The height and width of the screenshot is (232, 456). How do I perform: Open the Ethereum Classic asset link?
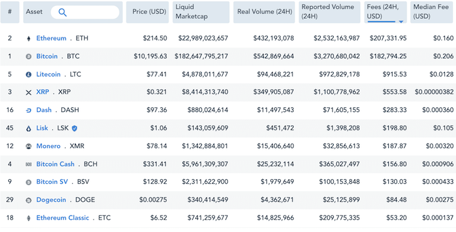[62, 218]
